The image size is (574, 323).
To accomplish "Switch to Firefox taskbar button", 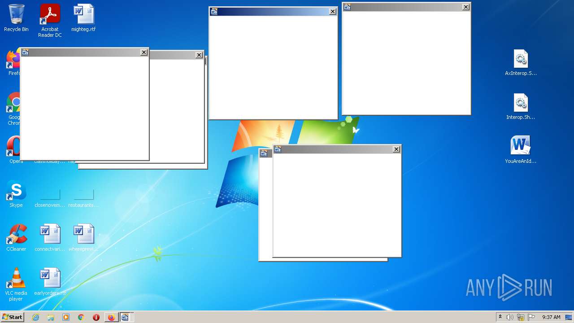I will [111, 317].
